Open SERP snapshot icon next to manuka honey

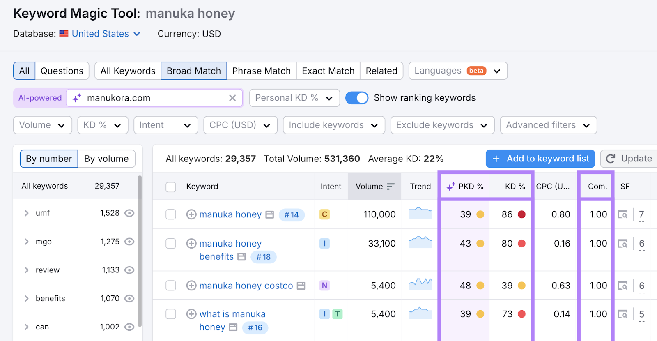(x=269, y=214)
